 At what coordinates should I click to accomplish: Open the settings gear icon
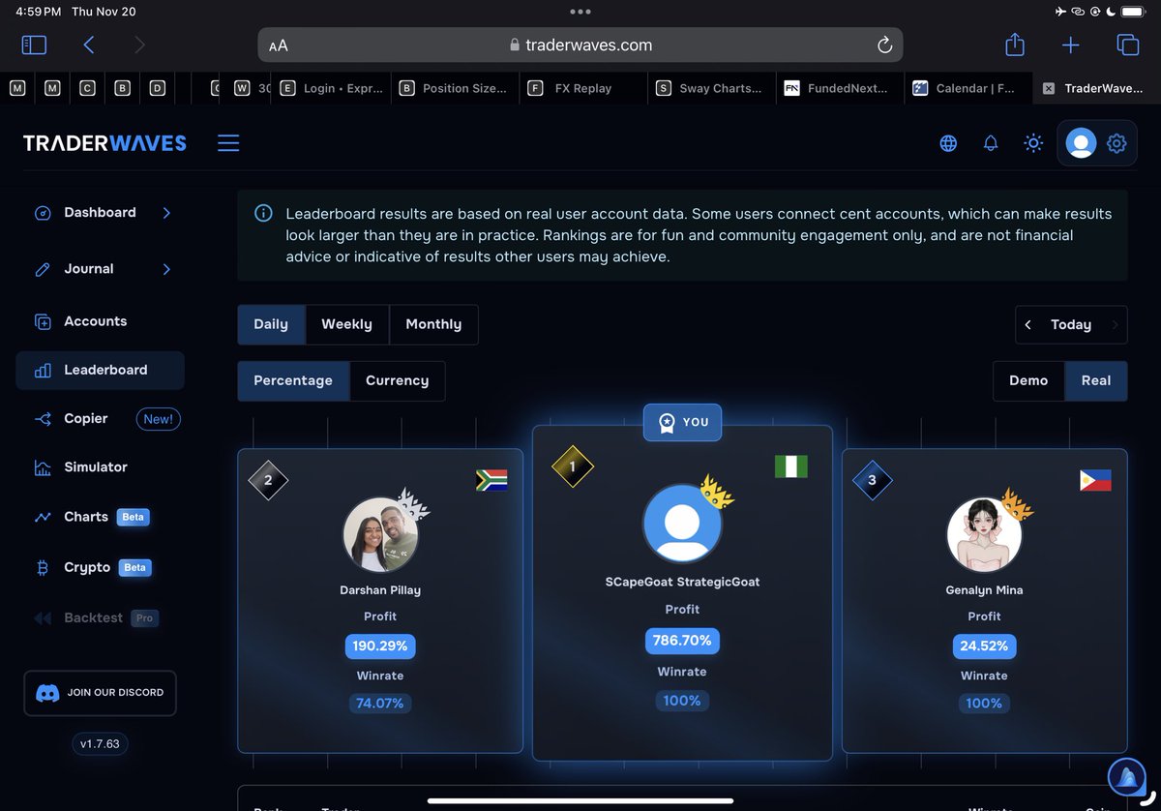[x=1116, y=143]
